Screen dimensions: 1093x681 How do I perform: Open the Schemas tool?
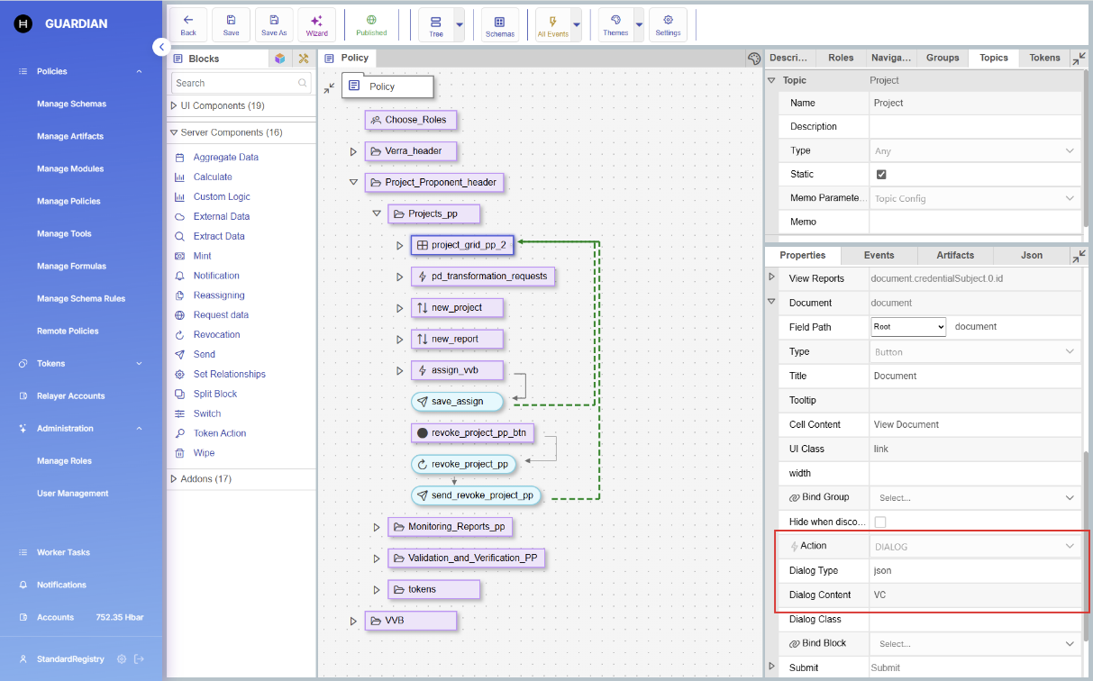[x=499, y=25]
